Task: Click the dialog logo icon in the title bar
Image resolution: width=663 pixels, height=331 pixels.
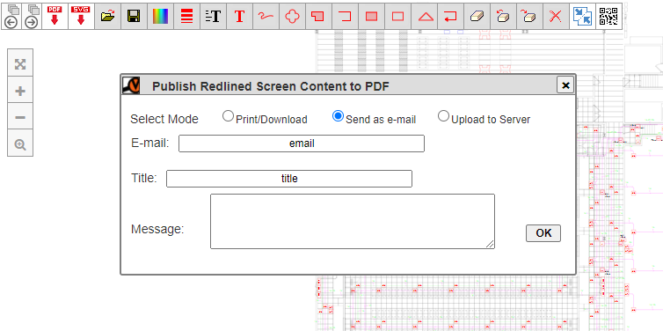Action: [x=131, y=85]
